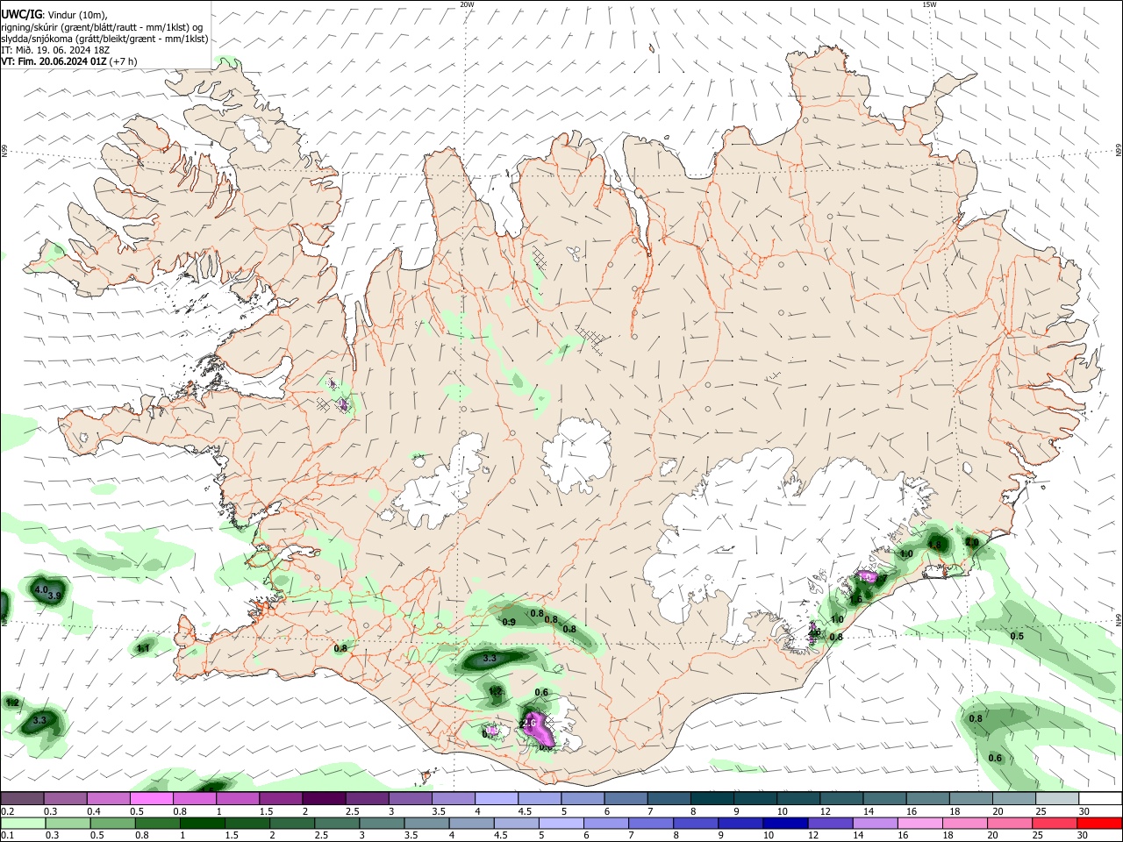Select the lower-row light pink swatch between 16 and 18
1123x842 pixels.
click(921, 823)
